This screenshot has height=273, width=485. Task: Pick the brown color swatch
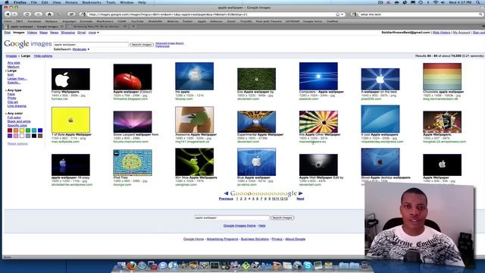pyautogui.click(x=40, y=136)
